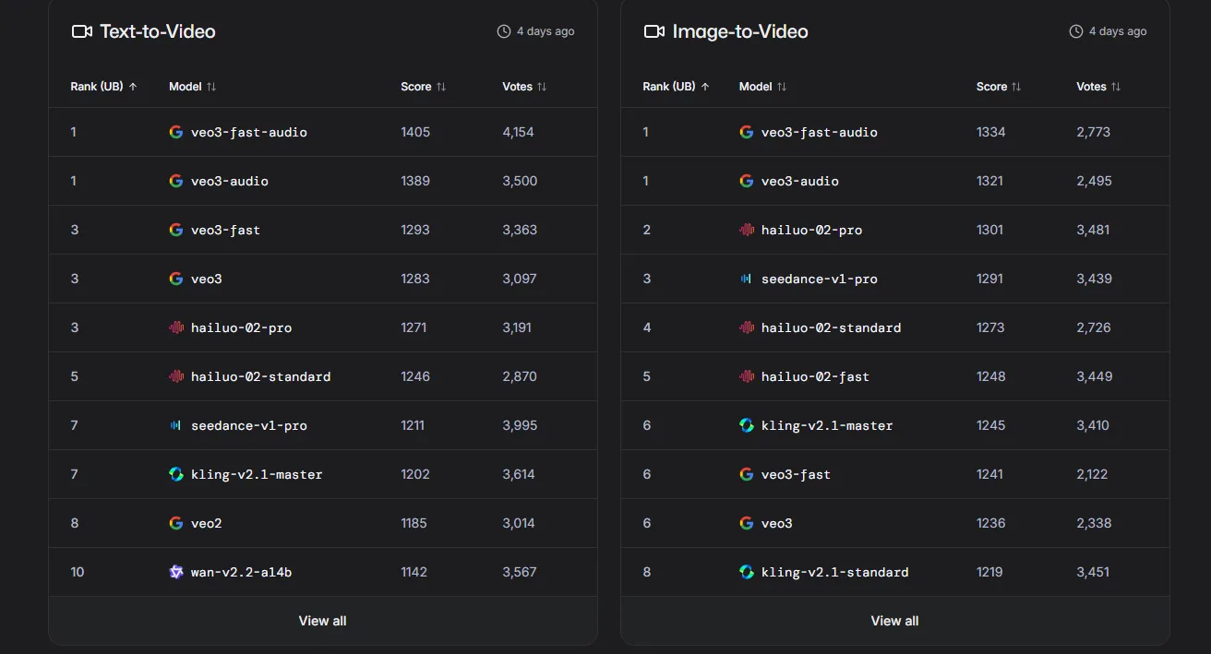
Task: Select the hailuo-02-fast model name
Action: [x=815, y=376]
